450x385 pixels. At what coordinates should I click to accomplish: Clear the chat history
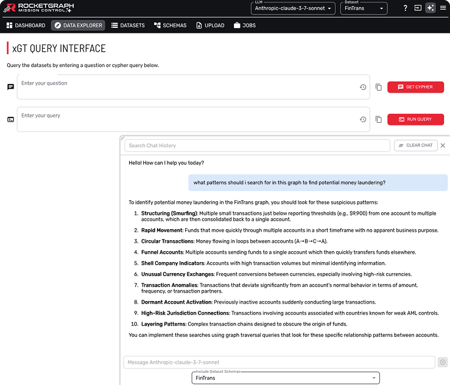[415, 145]
